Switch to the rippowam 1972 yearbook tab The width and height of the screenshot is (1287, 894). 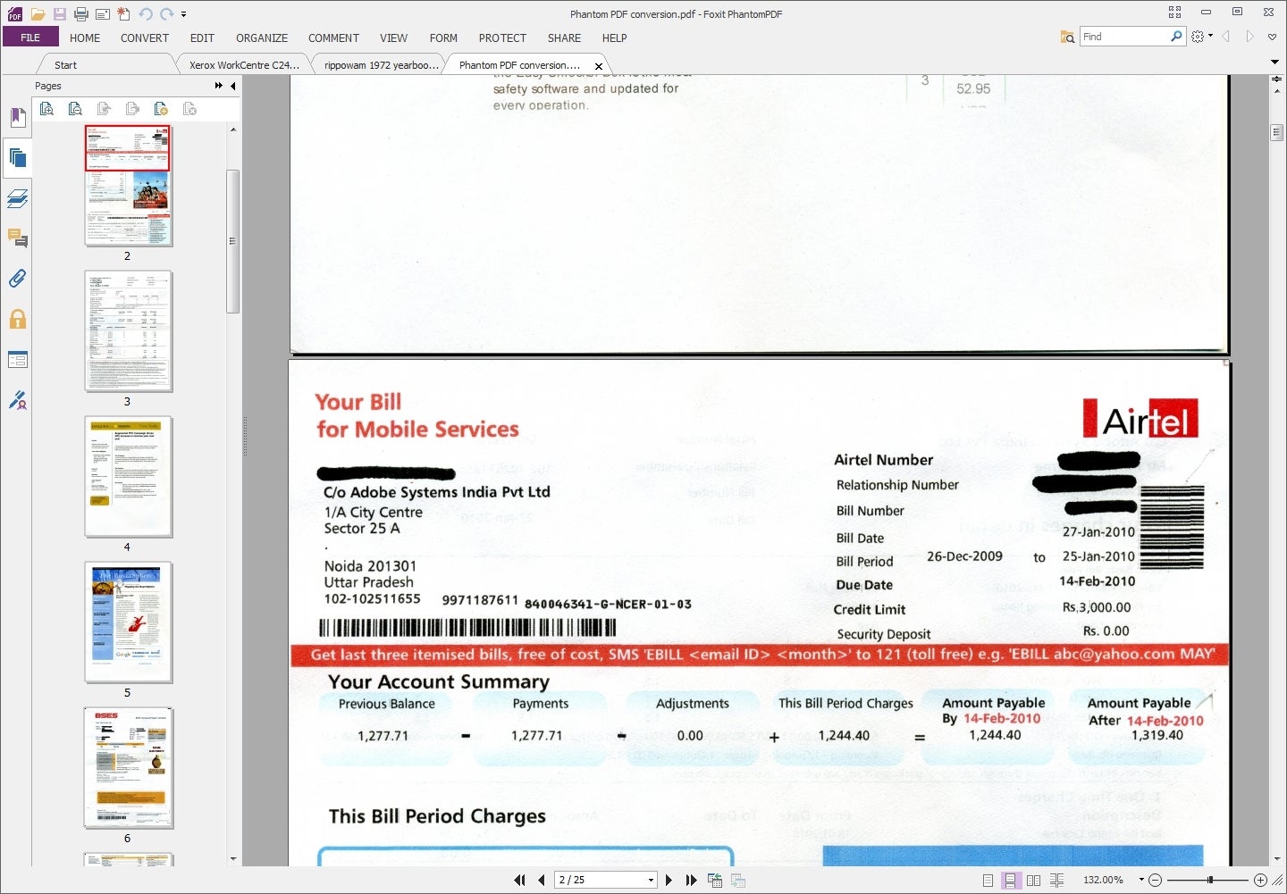coord(382,65)
